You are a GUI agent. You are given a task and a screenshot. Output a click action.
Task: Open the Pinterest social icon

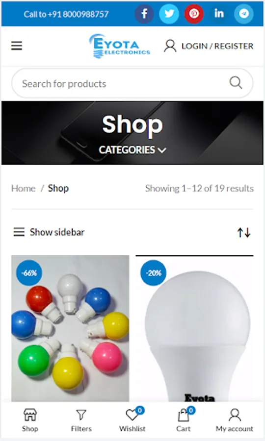[x=194, y=14]
